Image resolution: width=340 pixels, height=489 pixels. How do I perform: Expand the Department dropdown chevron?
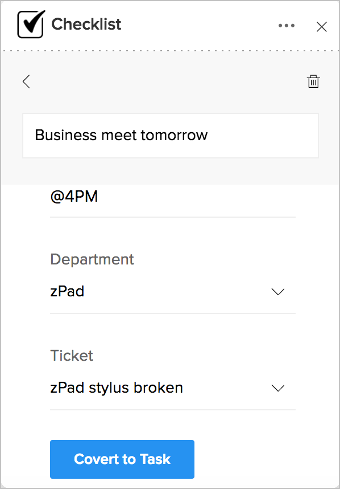pos(278,292)
